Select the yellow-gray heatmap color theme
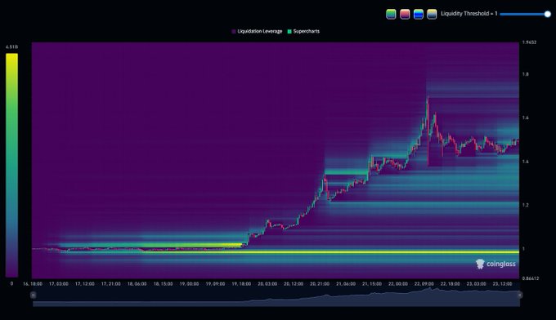The width and height of the screenshot is (556, 320). coord(432,14)
